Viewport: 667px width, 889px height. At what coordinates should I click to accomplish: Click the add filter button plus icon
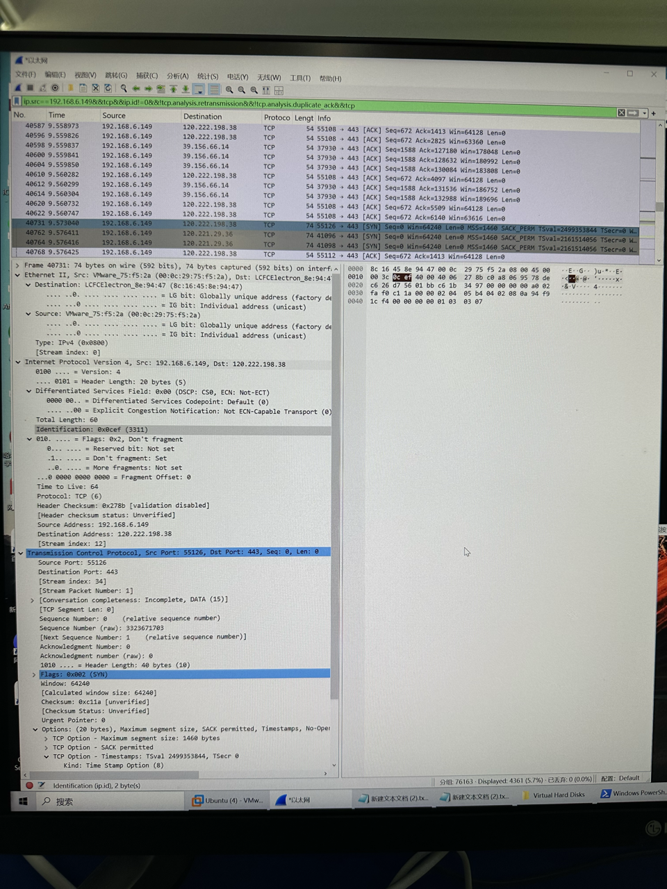click(x=653, y=113)
